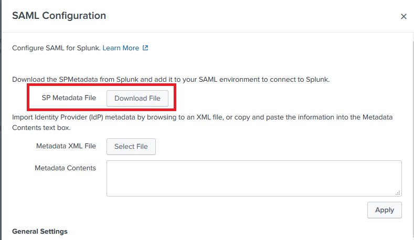Click the 'Import Identity Provider' instruction text
Viewport: 414px width, 240px height.
point(202,117)
